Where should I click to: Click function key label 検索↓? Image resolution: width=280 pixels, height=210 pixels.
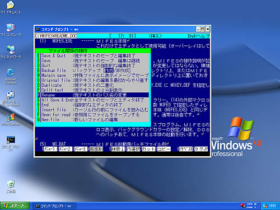click(x=118, y=149)
